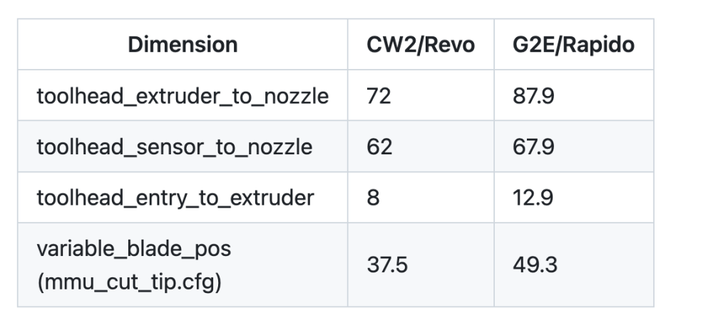Click the value 8 in CW2/Revo column
Image resolution: width=713 pixels, height=325 pixels.
(x=373, y=198)
